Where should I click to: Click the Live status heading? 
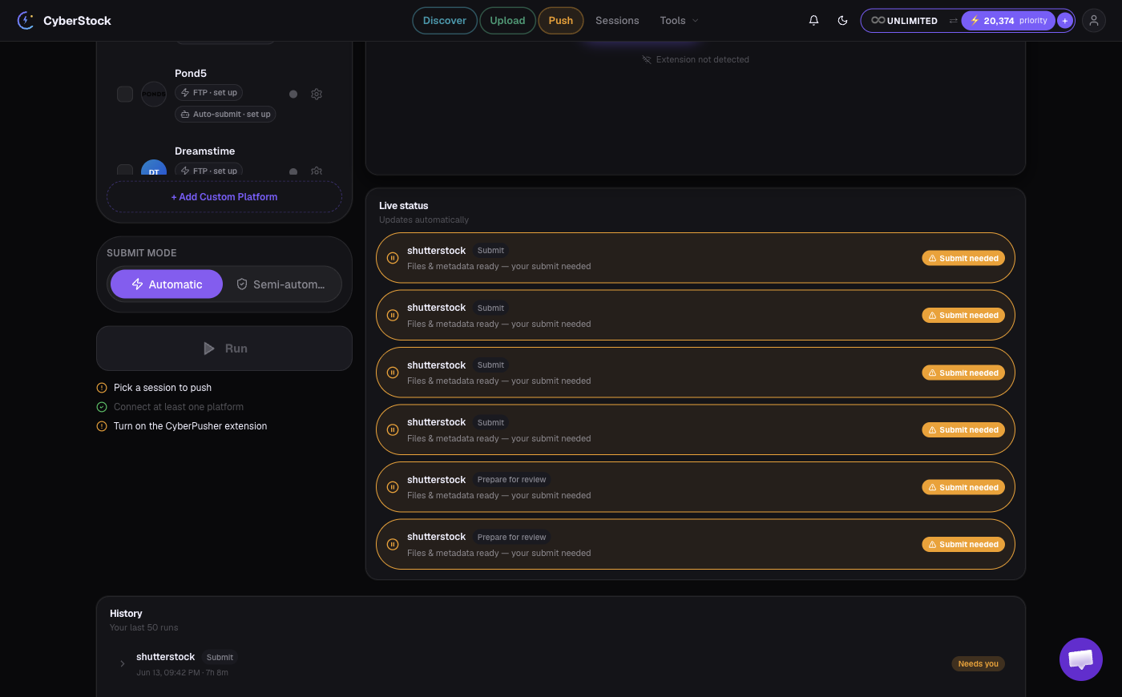click(404, 206)
